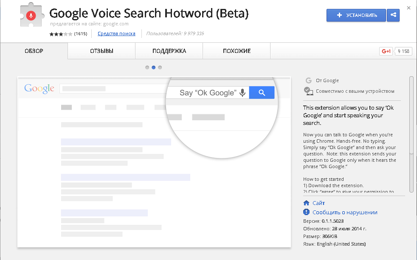
Task: Switch to the ПОХОЖИЕ tab
Action: click(x=237, y=51)
